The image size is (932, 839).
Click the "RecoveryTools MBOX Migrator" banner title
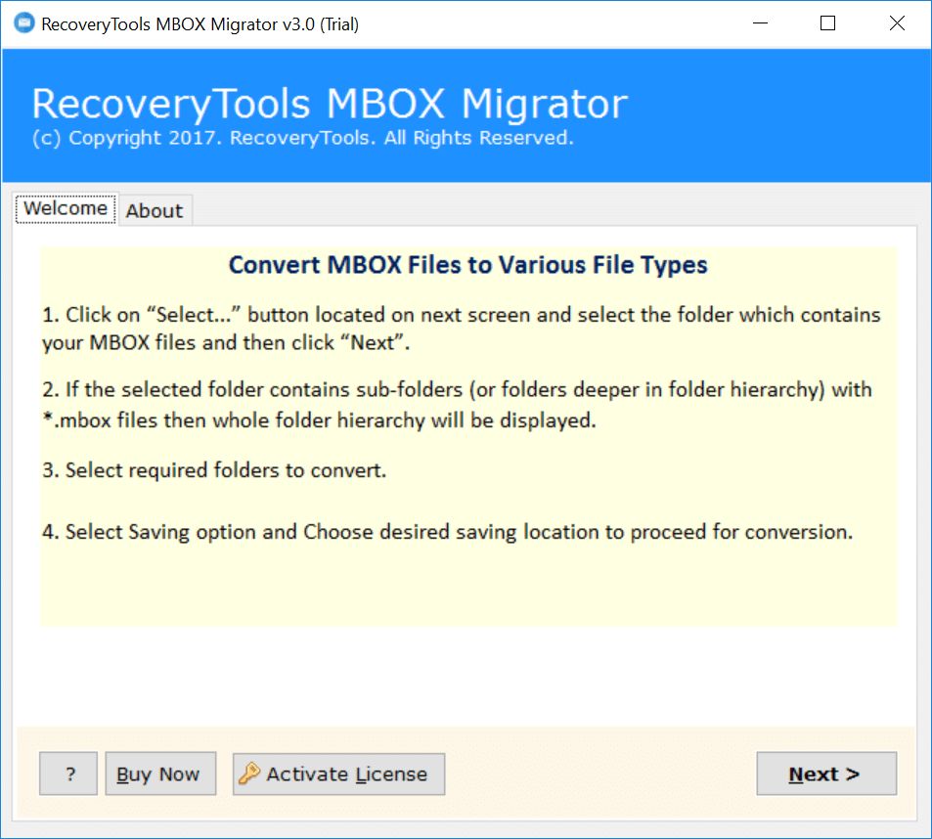(x=330, y=104)
